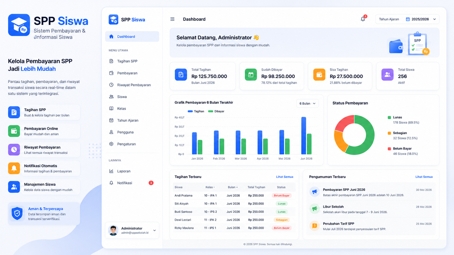Go to Dashboard in the sidebar
Viewport: 454px width, 255px height.
tap(132, 37)
